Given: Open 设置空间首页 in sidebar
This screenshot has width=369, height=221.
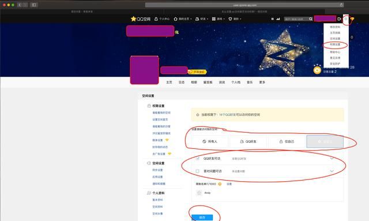Looking at the screenshot, I should 160,119.
